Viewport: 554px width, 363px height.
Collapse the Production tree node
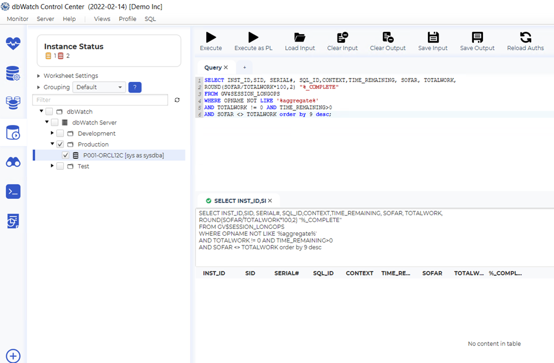point(52,144)
